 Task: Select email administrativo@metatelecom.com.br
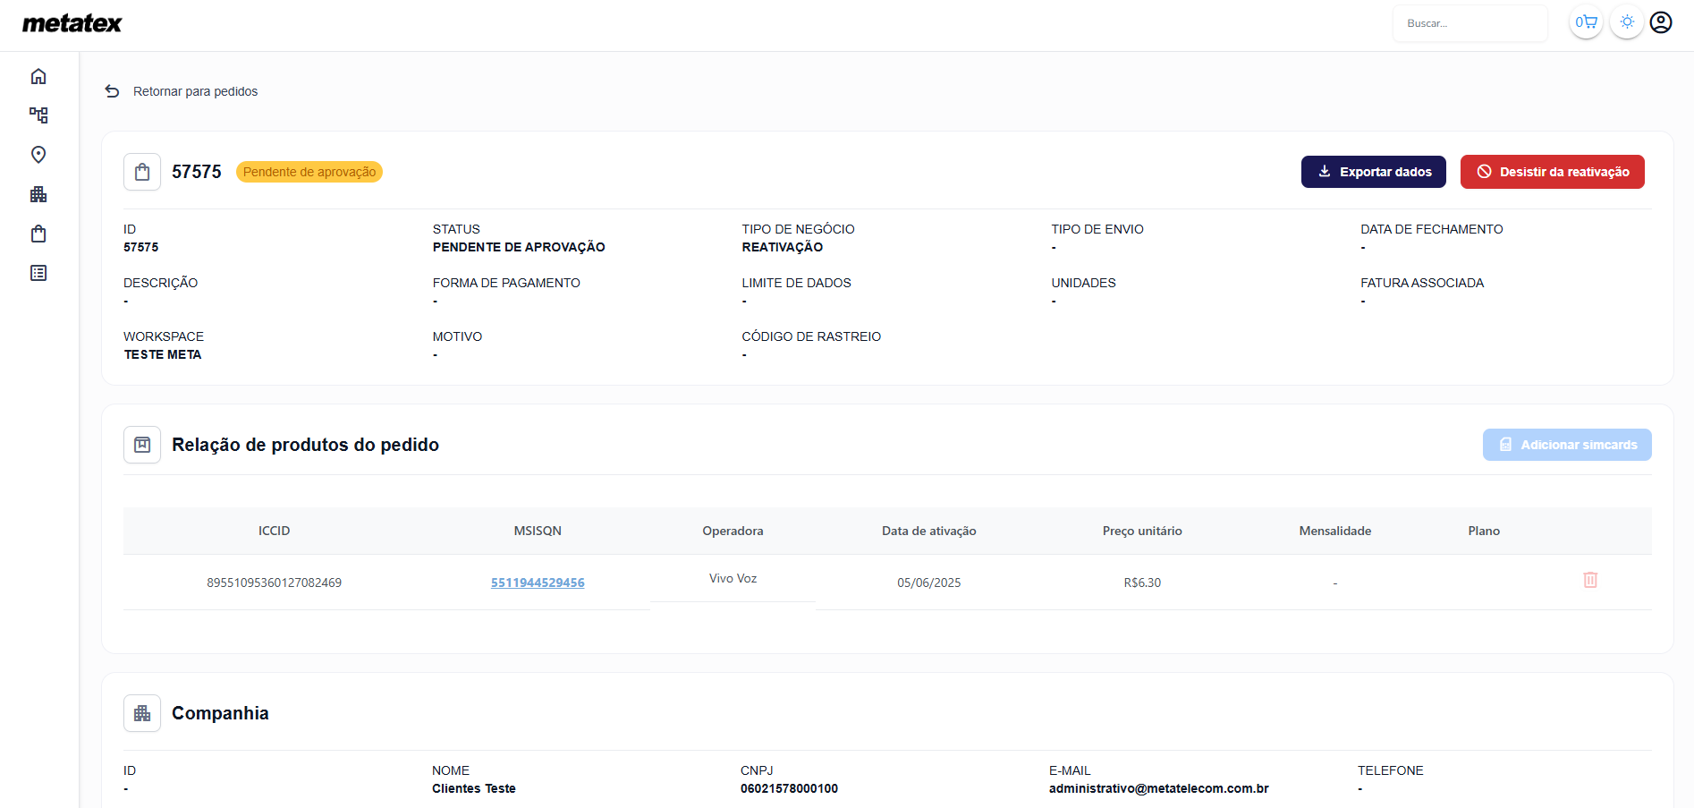(x=1159, y=788)
